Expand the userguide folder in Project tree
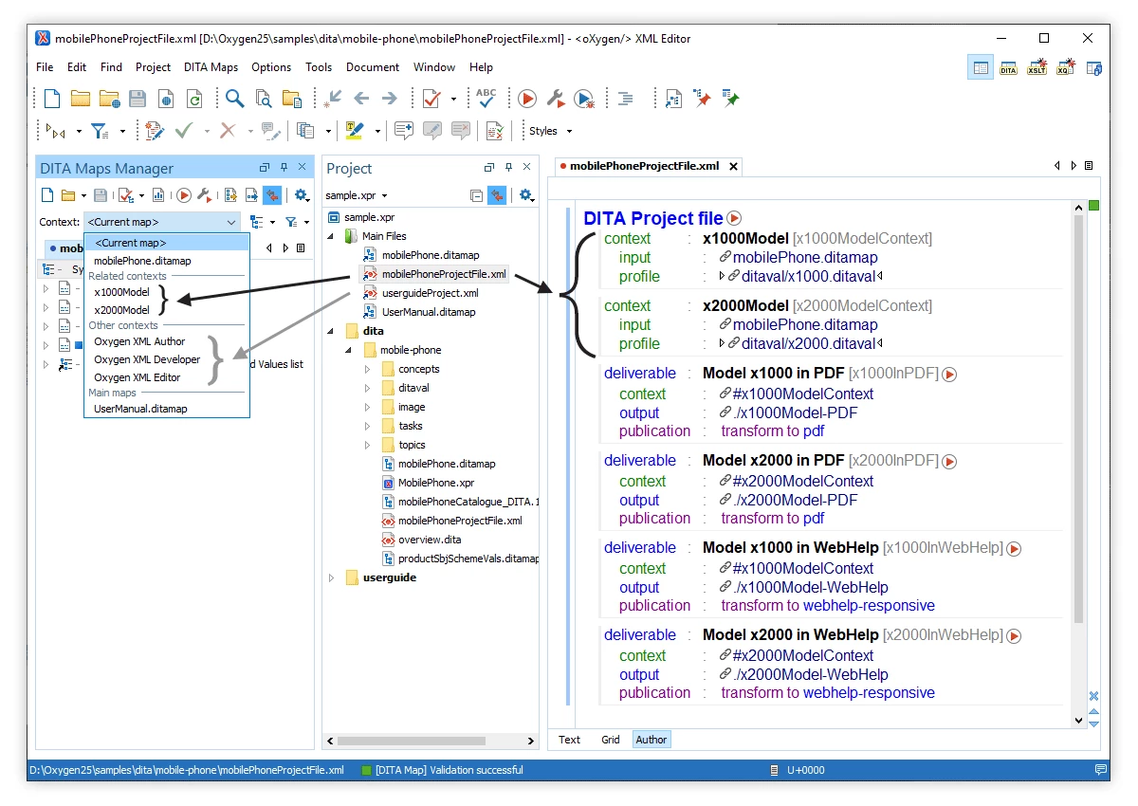 tap(331, 577)
